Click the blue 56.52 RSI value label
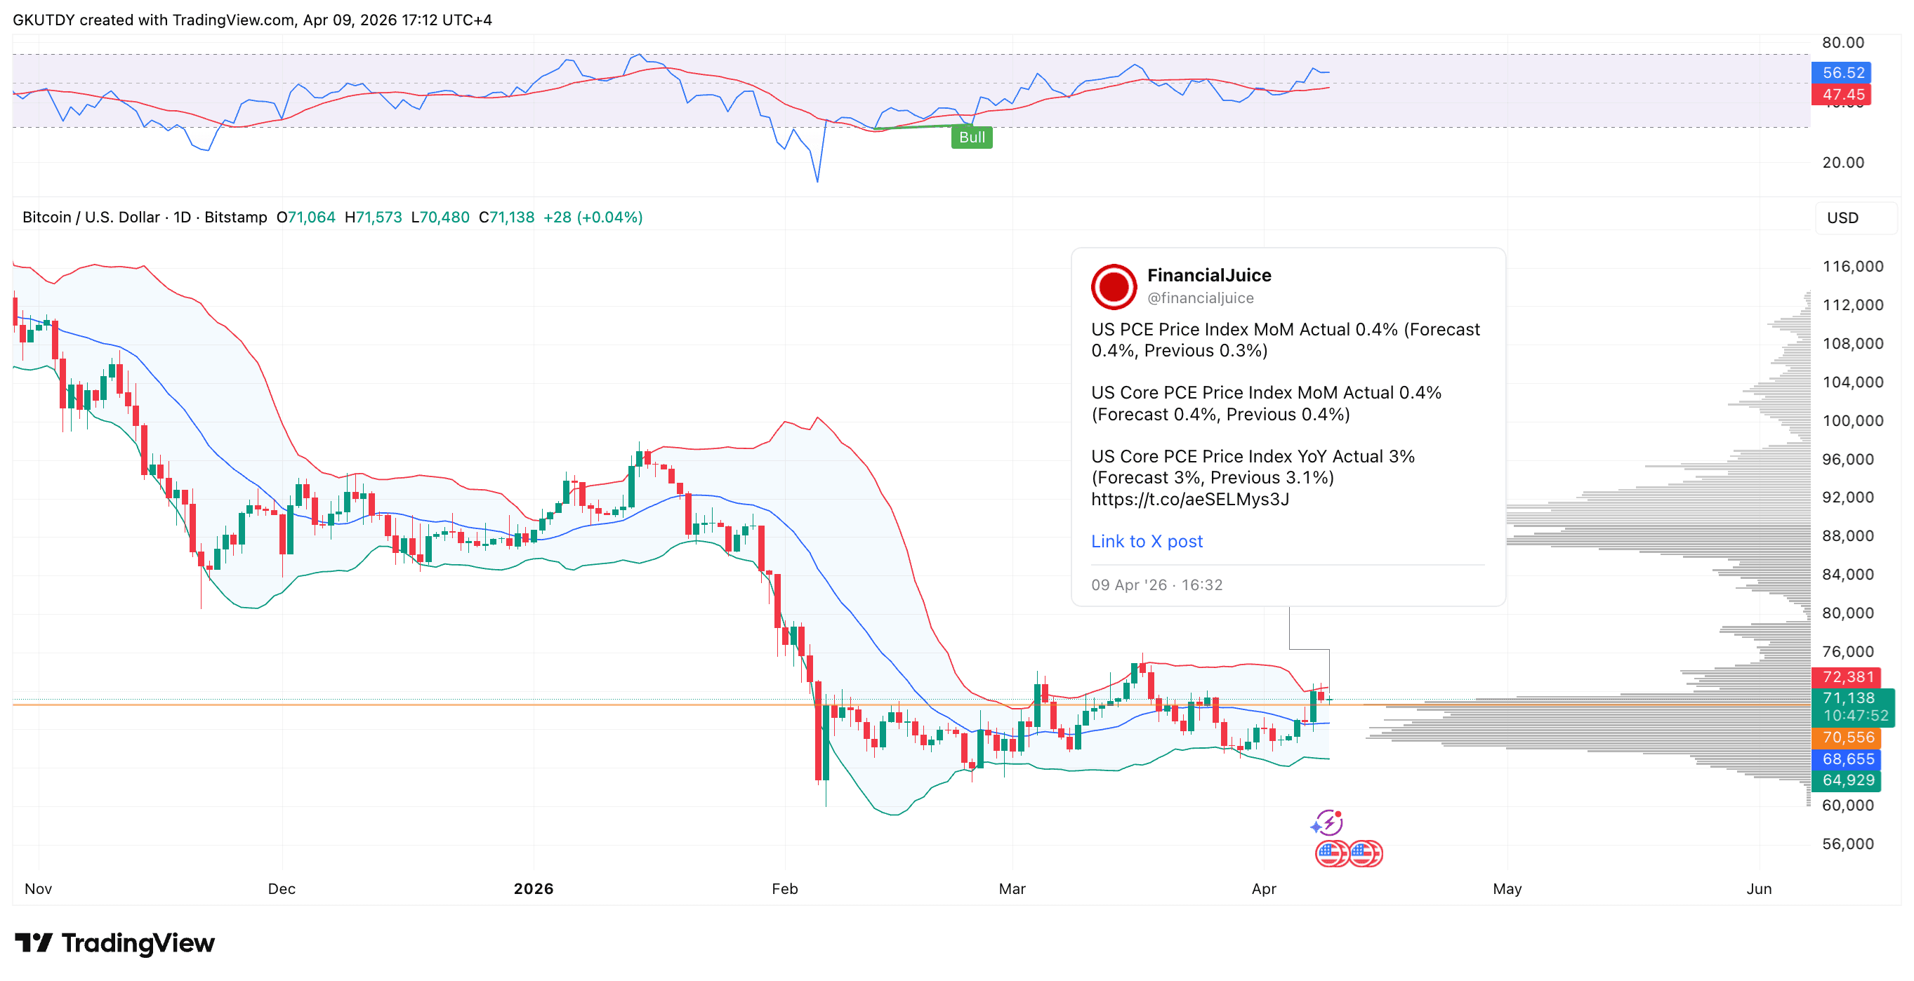 coord(1842,73)
